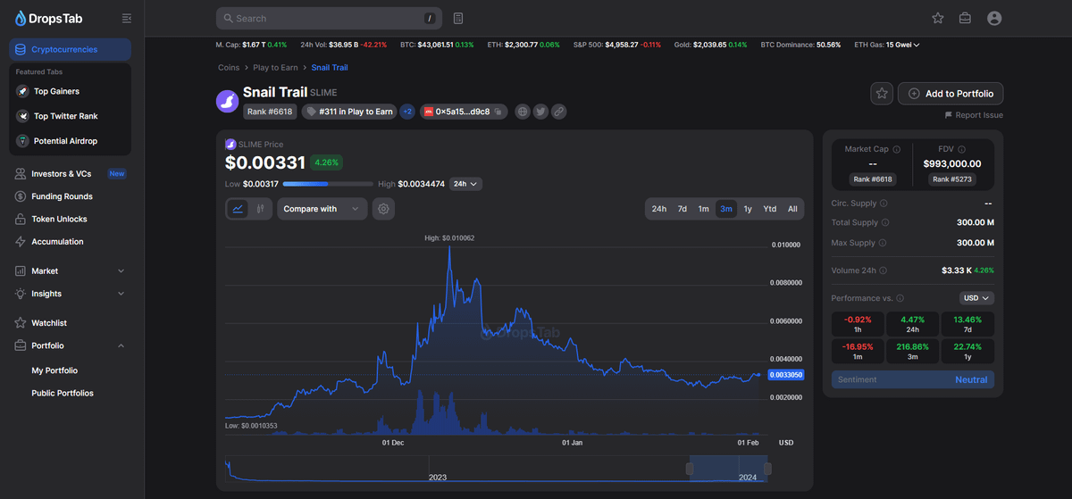This screenshot has height=499, width=1072.
Task: Click the Report Issue link
Action: pyautogui.click(x=974, y=115)
